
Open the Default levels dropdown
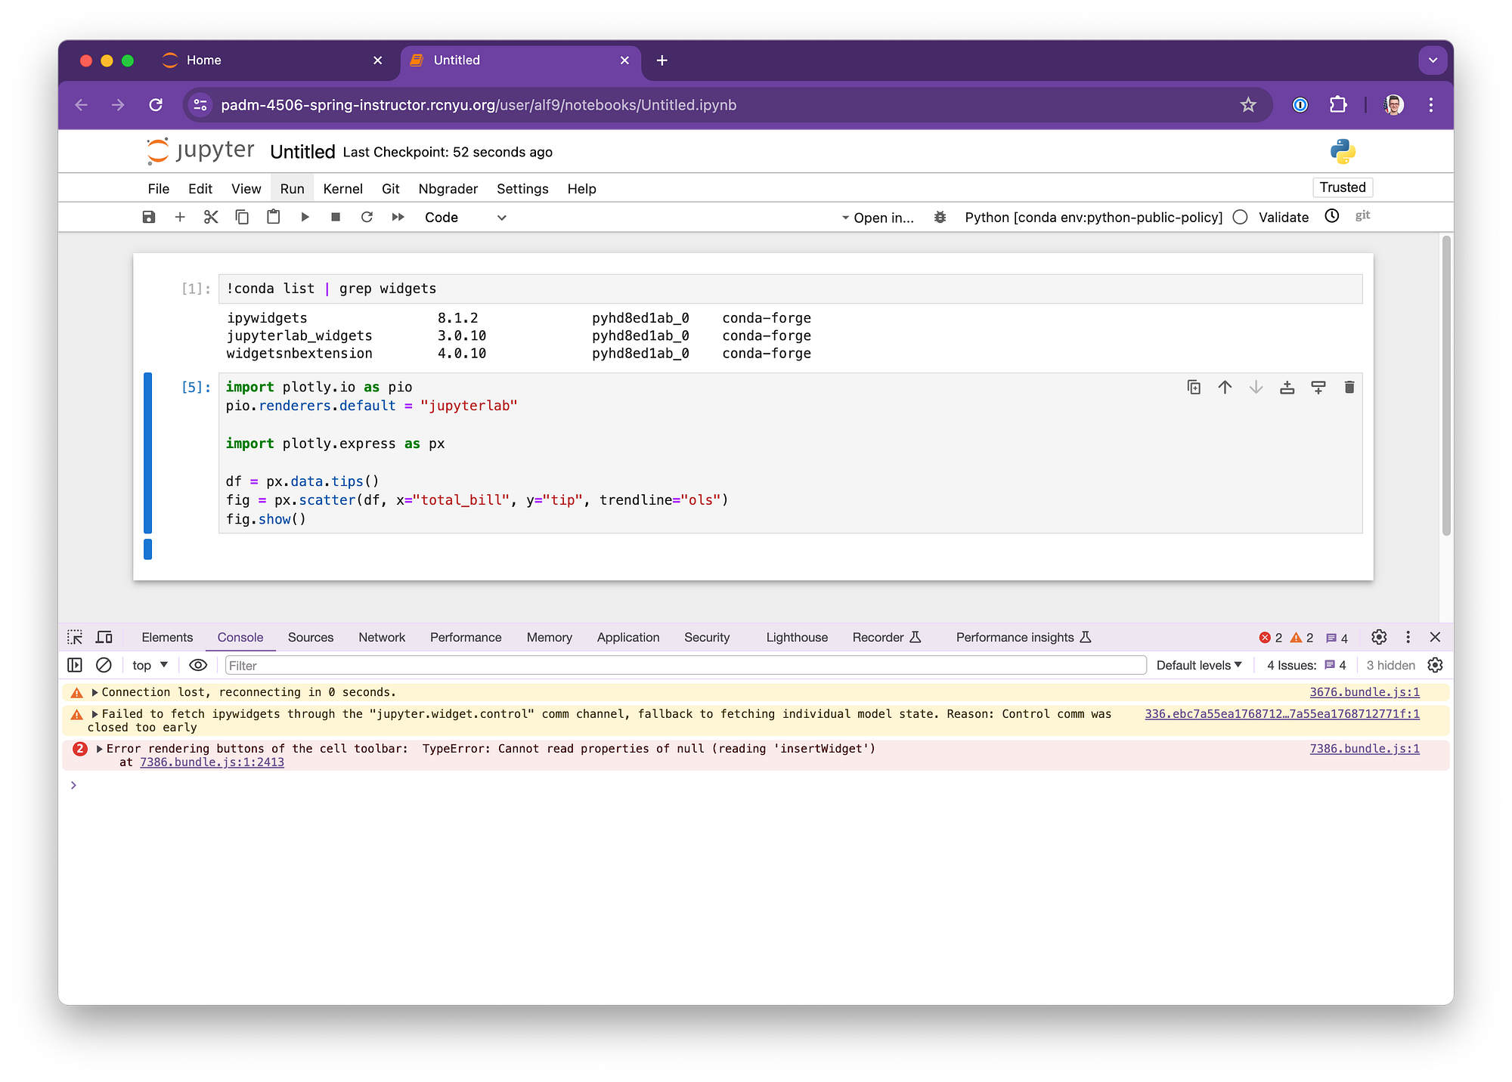[x=1199, y=665]
